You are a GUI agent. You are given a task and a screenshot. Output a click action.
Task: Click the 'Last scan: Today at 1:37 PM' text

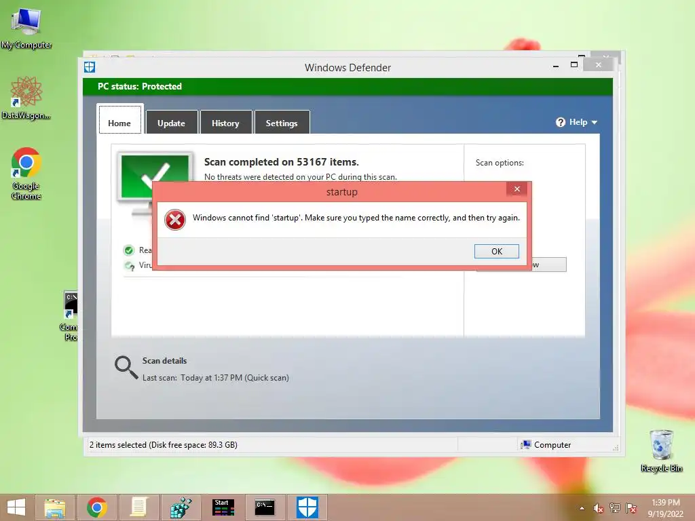(215, 378)
